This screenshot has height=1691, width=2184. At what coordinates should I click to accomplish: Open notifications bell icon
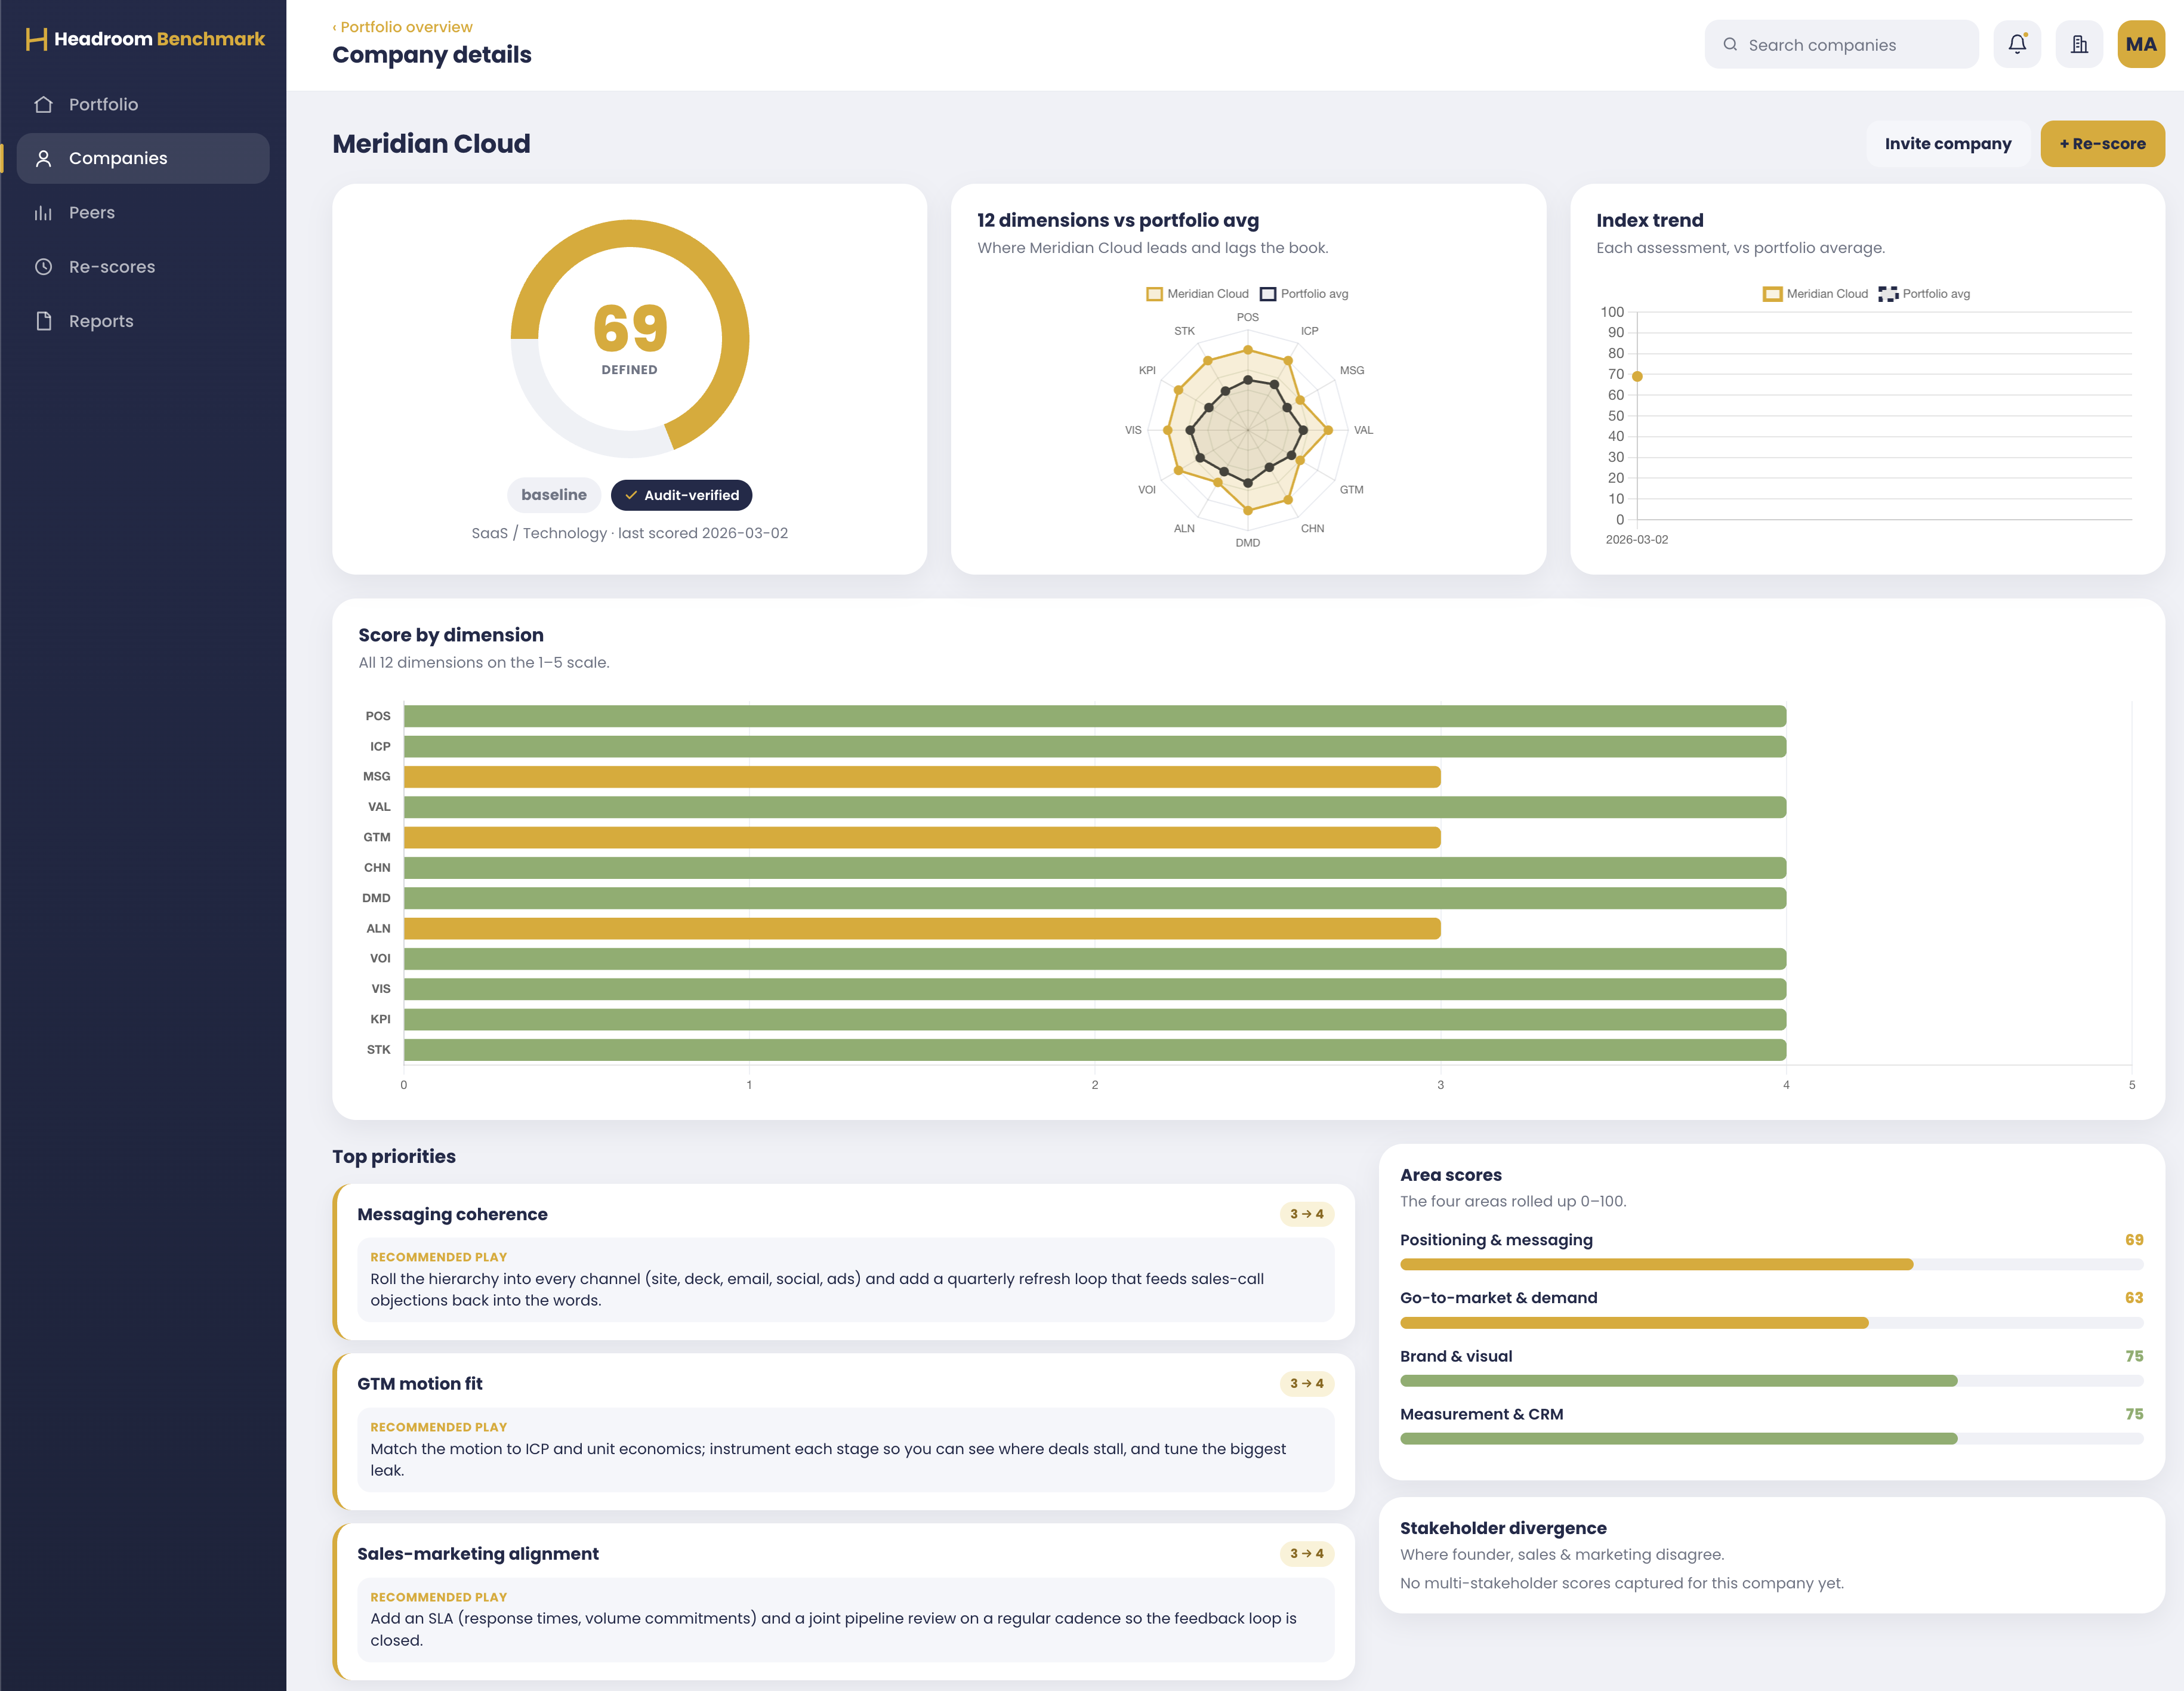tap(2017, 44)
